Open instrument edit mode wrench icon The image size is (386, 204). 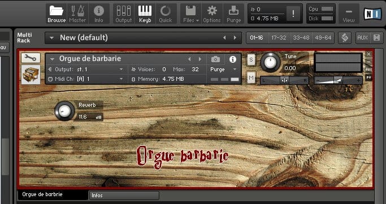pyautogui.click(x=31, y=58)
